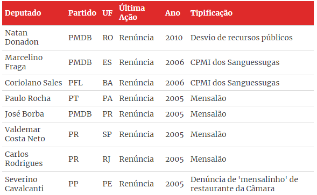Click the year 2010 cell
This screenshot has height=195, width=317.
[174, 38]
